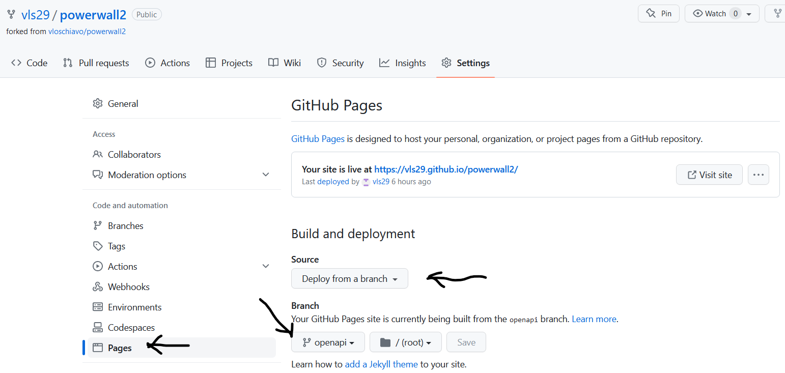Image resolution: width=785 pixels, height=373 pixels.
Task: Open Branches settings
Action: point(181,226)
